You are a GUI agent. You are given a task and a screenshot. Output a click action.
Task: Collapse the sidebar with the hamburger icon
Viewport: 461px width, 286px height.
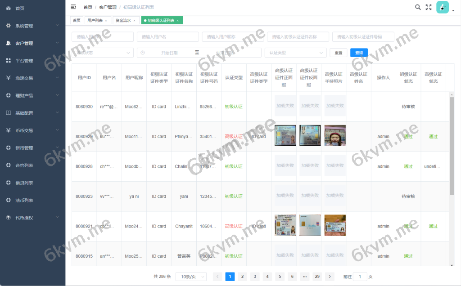click(73, 7)
